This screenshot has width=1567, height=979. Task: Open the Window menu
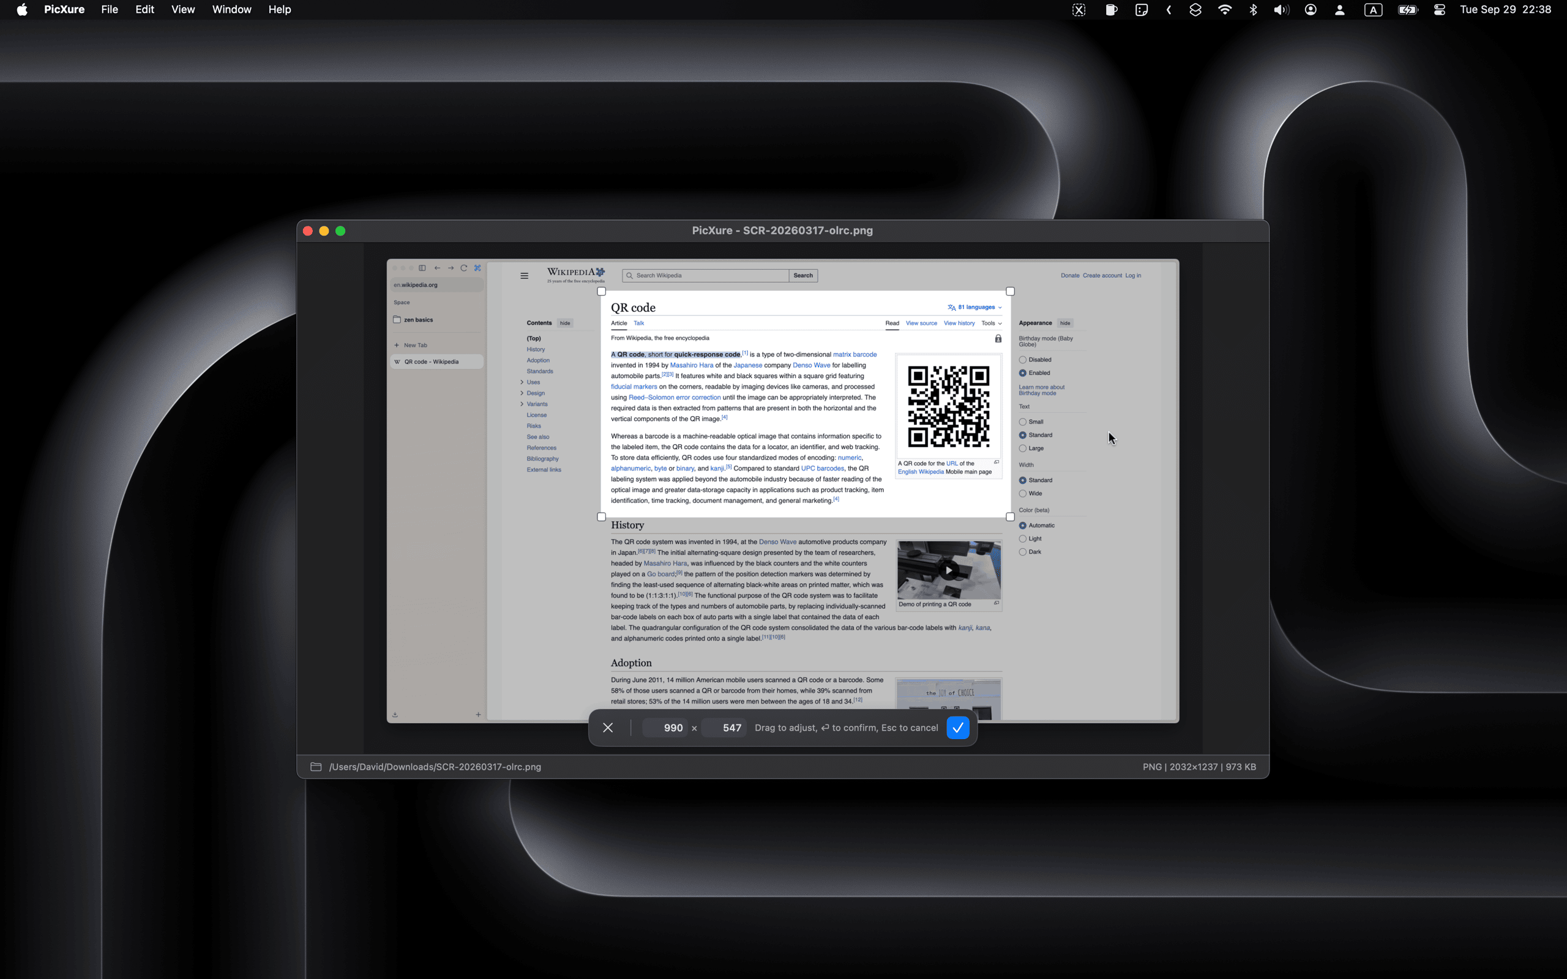click(x=232, y=10)
